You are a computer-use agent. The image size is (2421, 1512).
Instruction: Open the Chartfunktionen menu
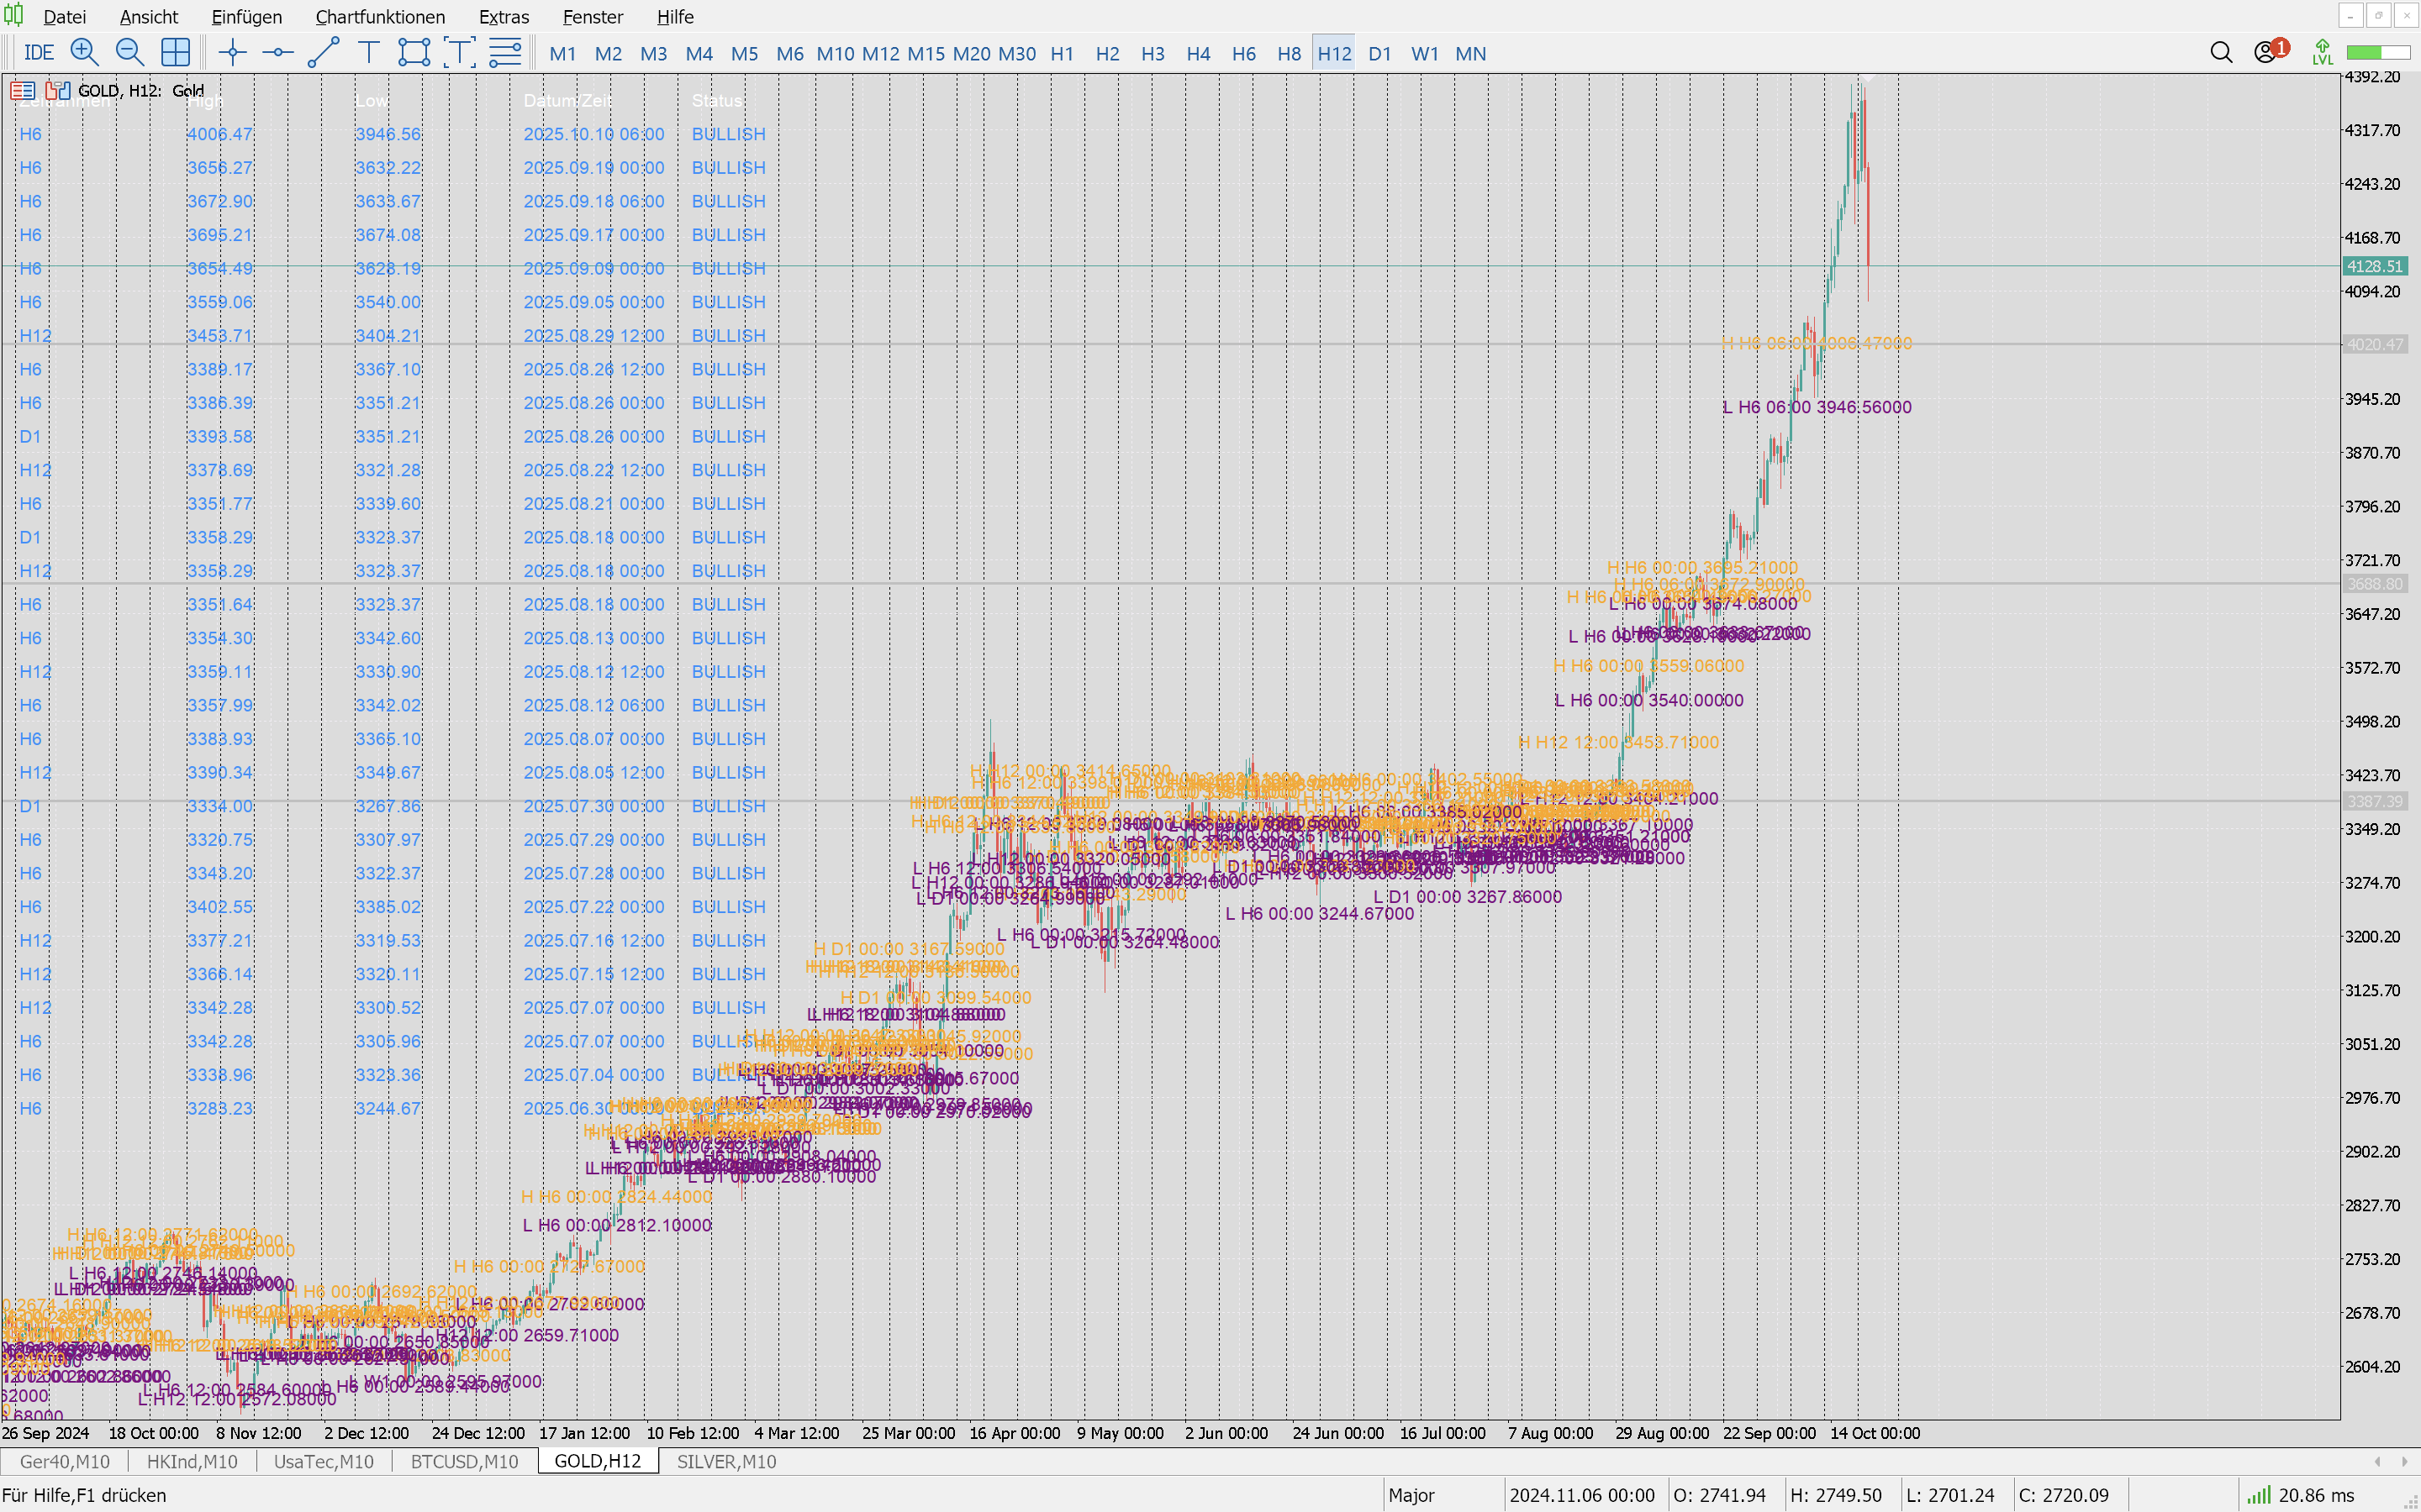click(380, 17)
